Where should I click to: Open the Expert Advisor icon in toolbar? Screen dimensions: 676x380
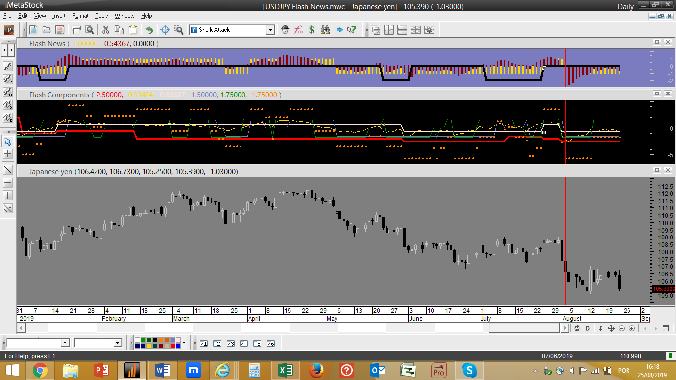coord(285,30)
